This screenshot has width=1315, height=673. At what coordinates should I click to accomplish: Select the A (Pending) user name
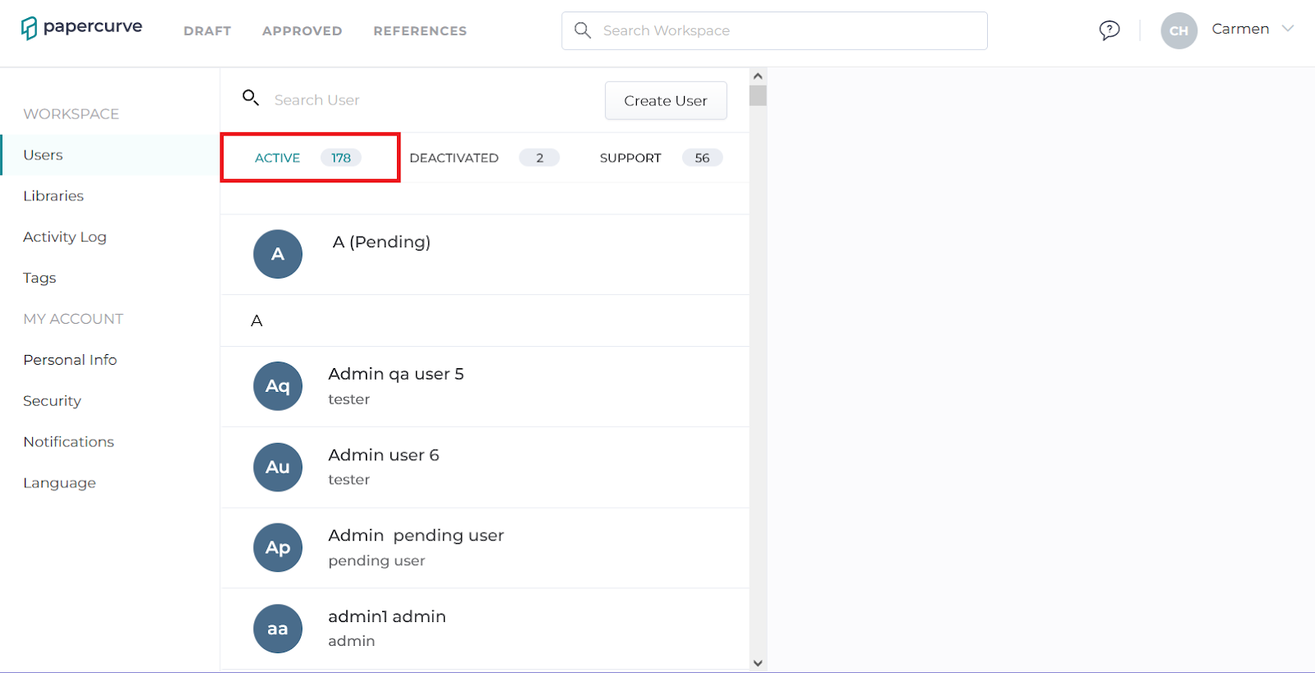coord(381,242)
